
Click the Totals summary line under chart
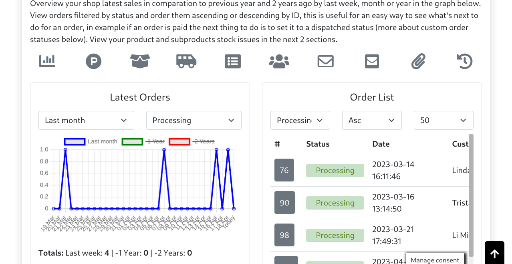coord(115,253)
